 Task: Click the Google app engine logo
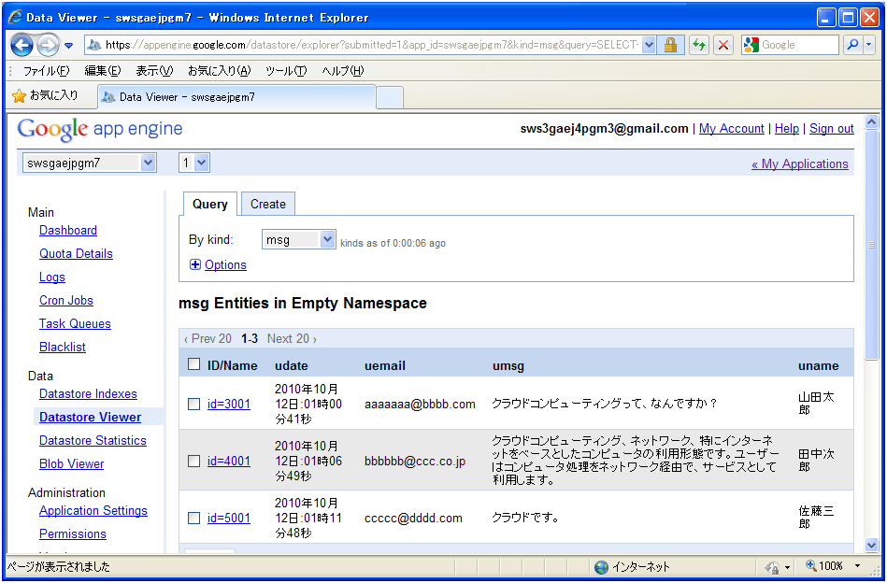[x=100, y=129]
